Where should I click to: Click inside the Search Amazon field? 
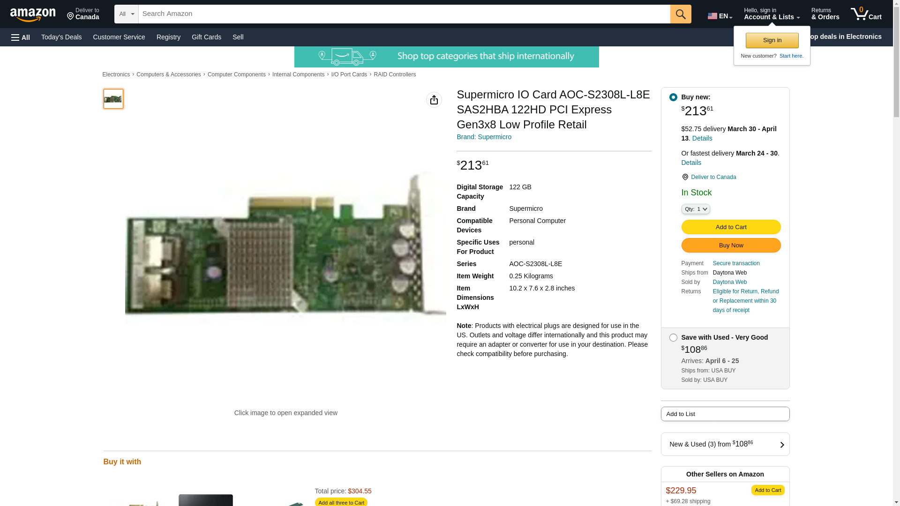[x=403, y=14]
